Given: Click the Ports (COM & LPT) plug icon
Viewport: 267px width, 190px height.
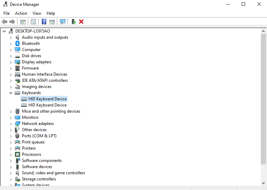Looking at the screenshot, I should coord(17,136).
